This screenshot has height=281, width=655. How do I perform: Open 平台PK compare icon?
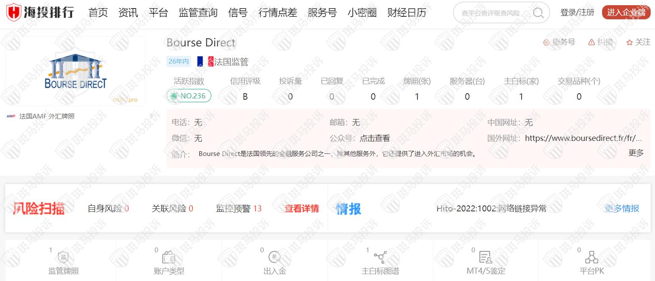coord(592,257)
